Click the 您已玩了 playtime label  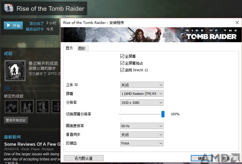(x=37, y=23)
